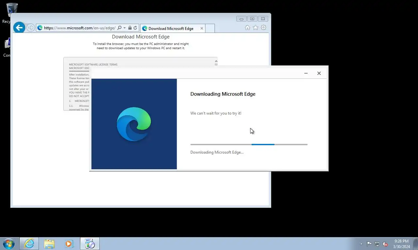418x250 pixels.
Task: Open IE Tools gear menu
Action: [264, 28]
